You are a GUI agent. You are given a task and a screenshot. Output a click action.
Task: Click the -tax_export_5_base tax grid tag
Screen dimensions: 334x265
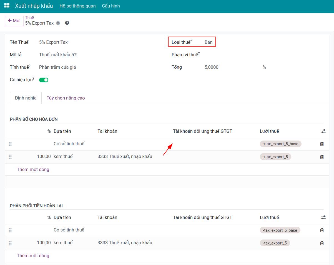280,230
